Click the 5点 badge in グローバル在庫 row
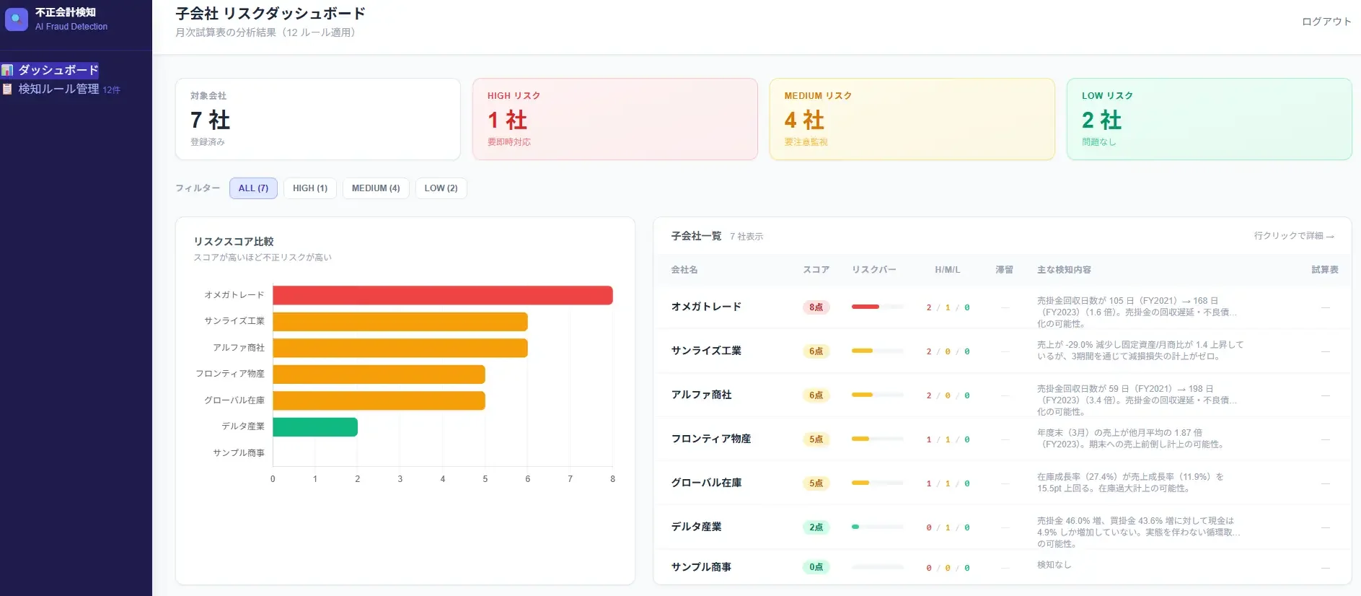The image size is (1361, 596). tap(816, 483)
